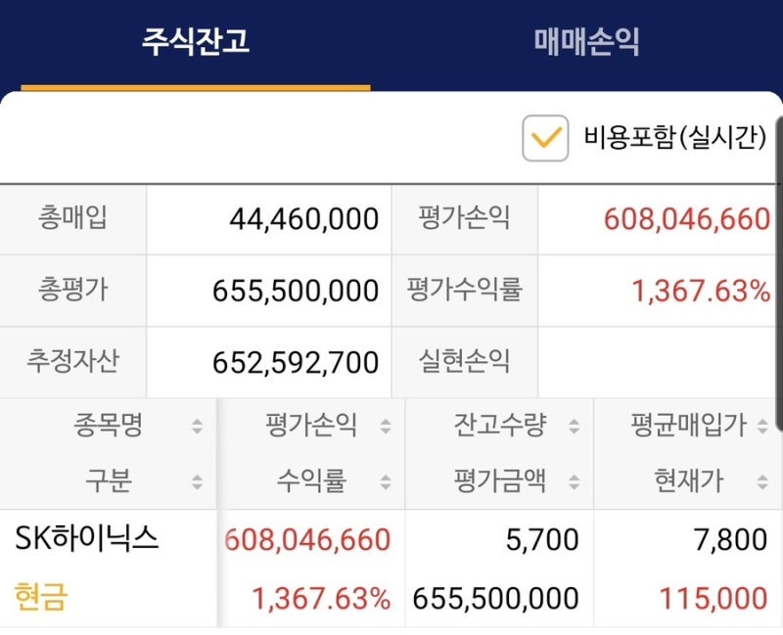Uncheck the 비용포함(실시간) checkbox

(x=545, y=138)
